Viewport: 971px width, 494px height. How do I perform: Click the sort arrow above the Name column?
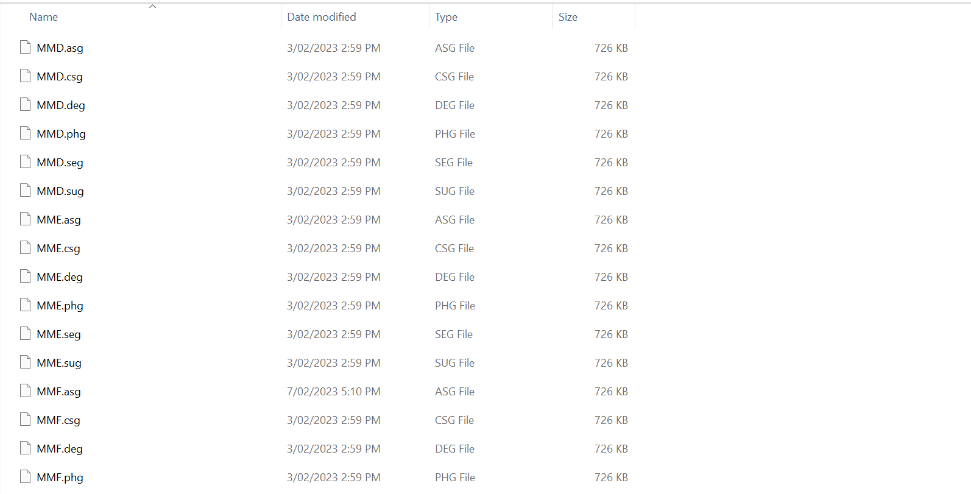(x=153, y=7)
